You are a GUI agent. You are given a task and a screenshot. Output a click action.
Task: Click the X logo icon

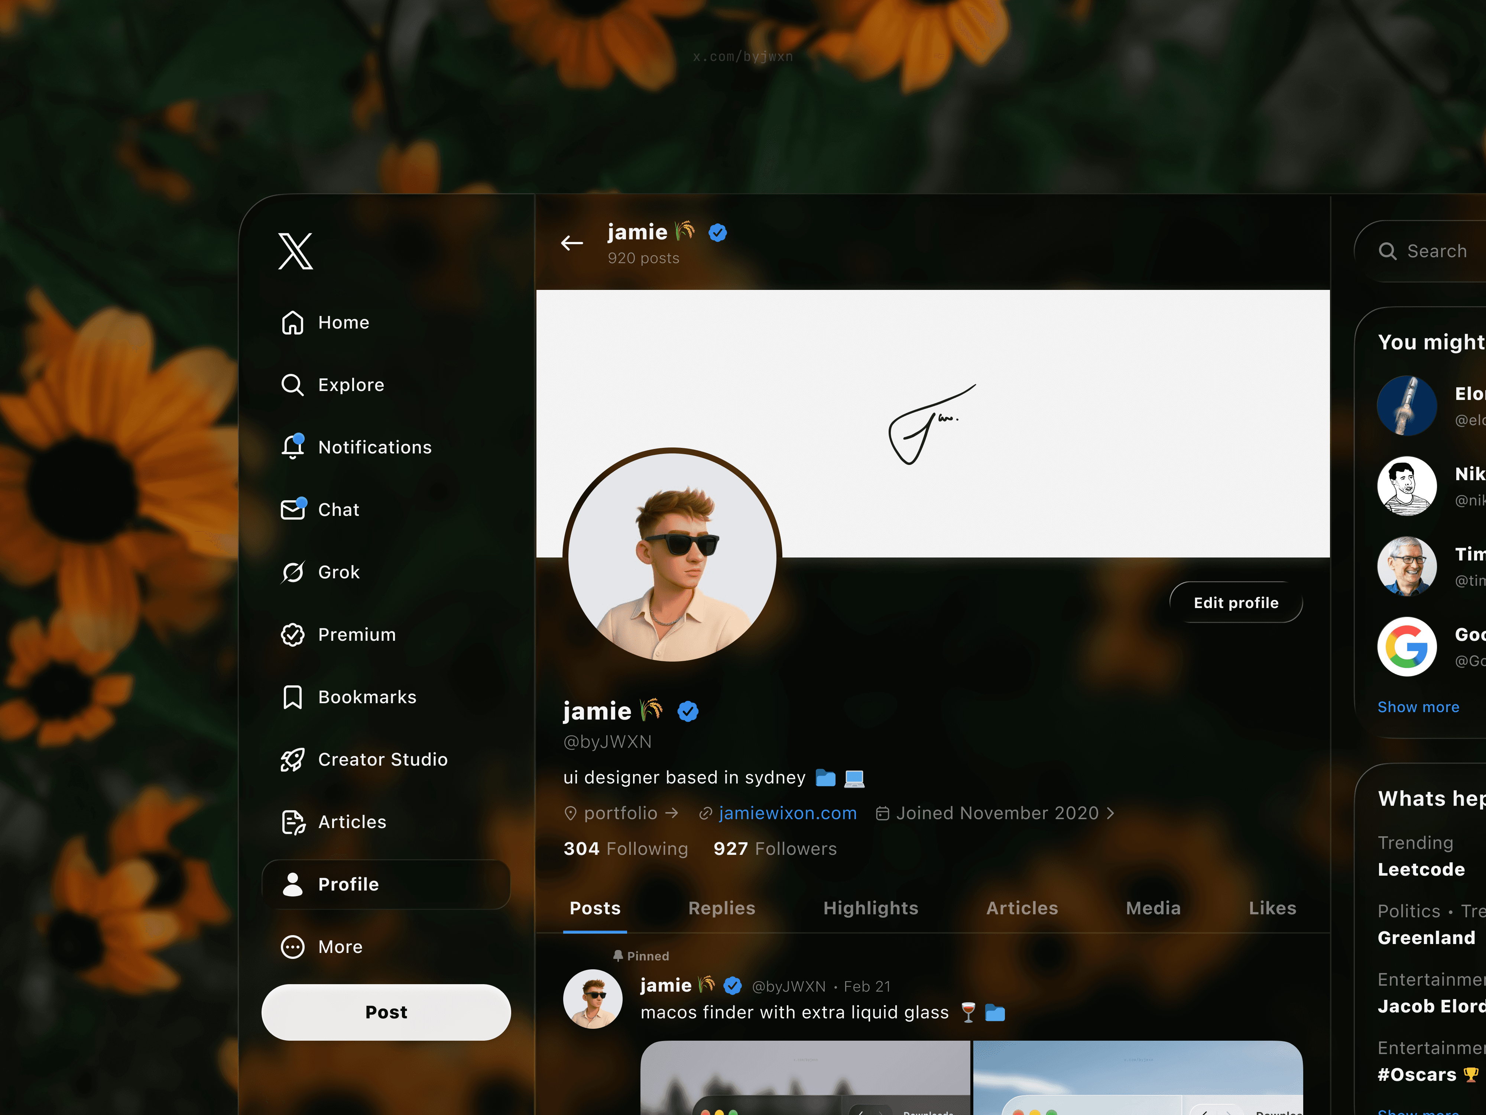(x=296, y=251)
